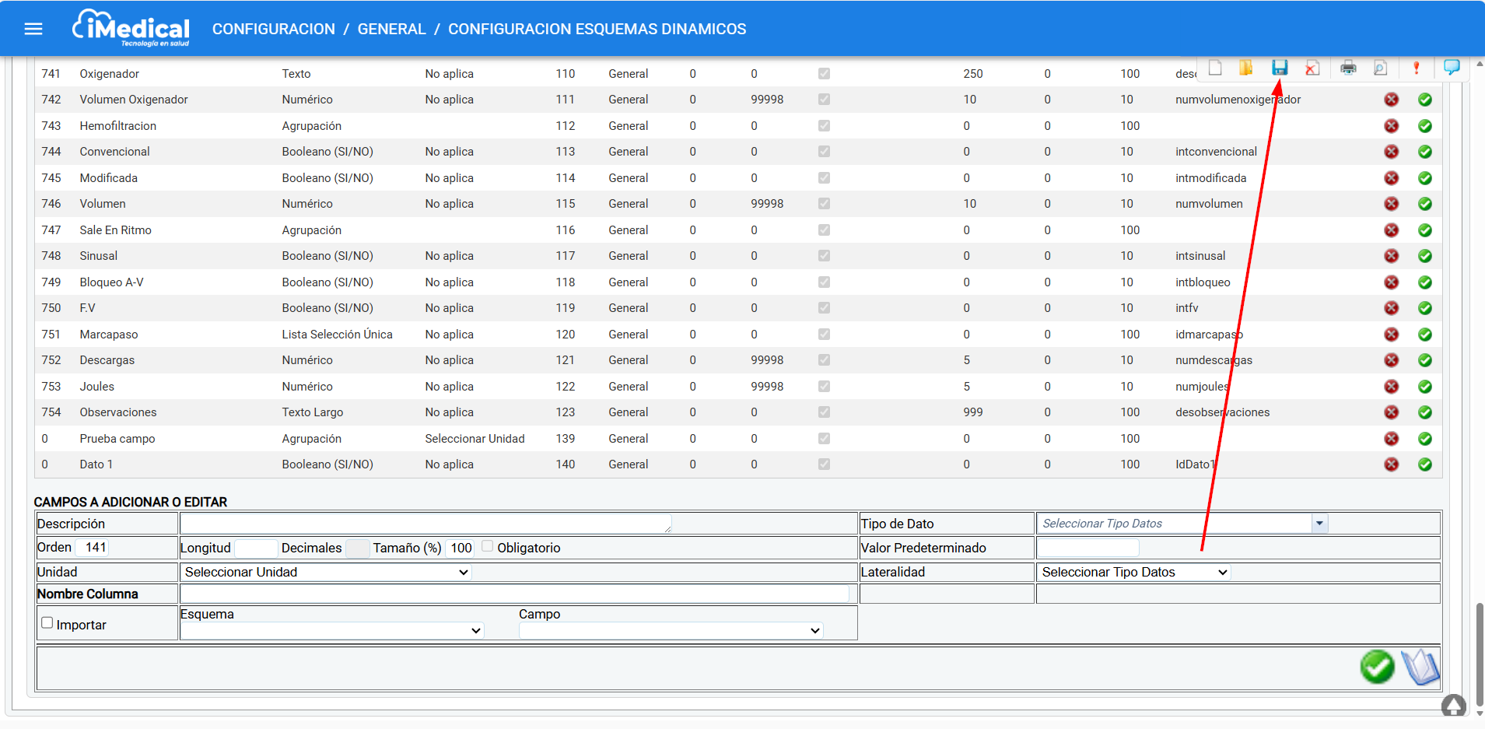This screenshot has height=729, width=1485.
Task: Click the blank page new record icon
Action: click(1215, 68)
